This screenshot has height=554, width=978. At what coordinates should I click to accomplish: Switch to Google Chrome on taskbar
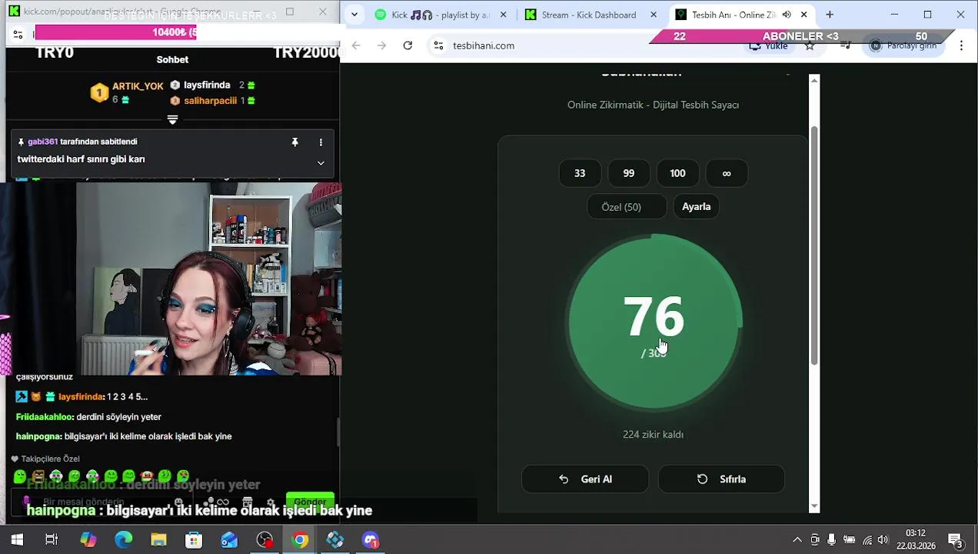tap(300, 540)
